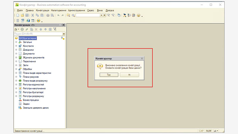238x134 pixels.
Task: Click the Cut scissors icon
Action: point(33,15)
